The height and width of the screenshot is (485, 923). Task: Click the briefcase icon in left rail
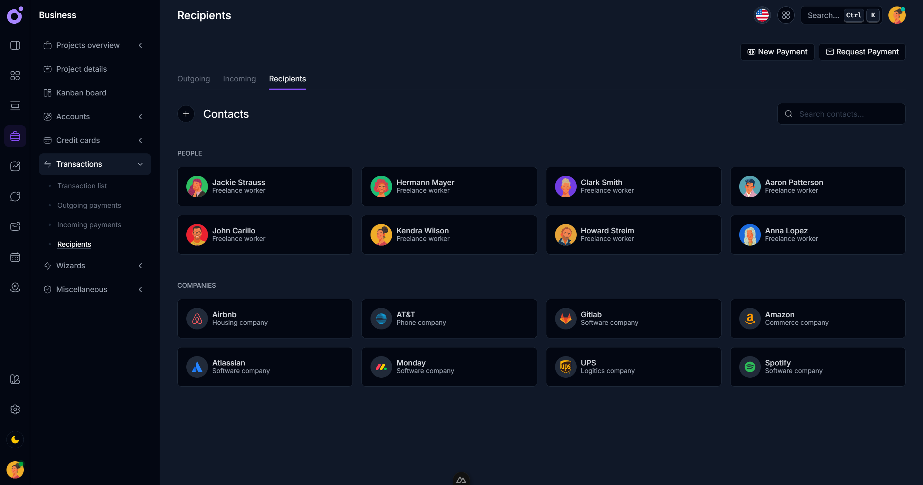(x=15, y=136)
